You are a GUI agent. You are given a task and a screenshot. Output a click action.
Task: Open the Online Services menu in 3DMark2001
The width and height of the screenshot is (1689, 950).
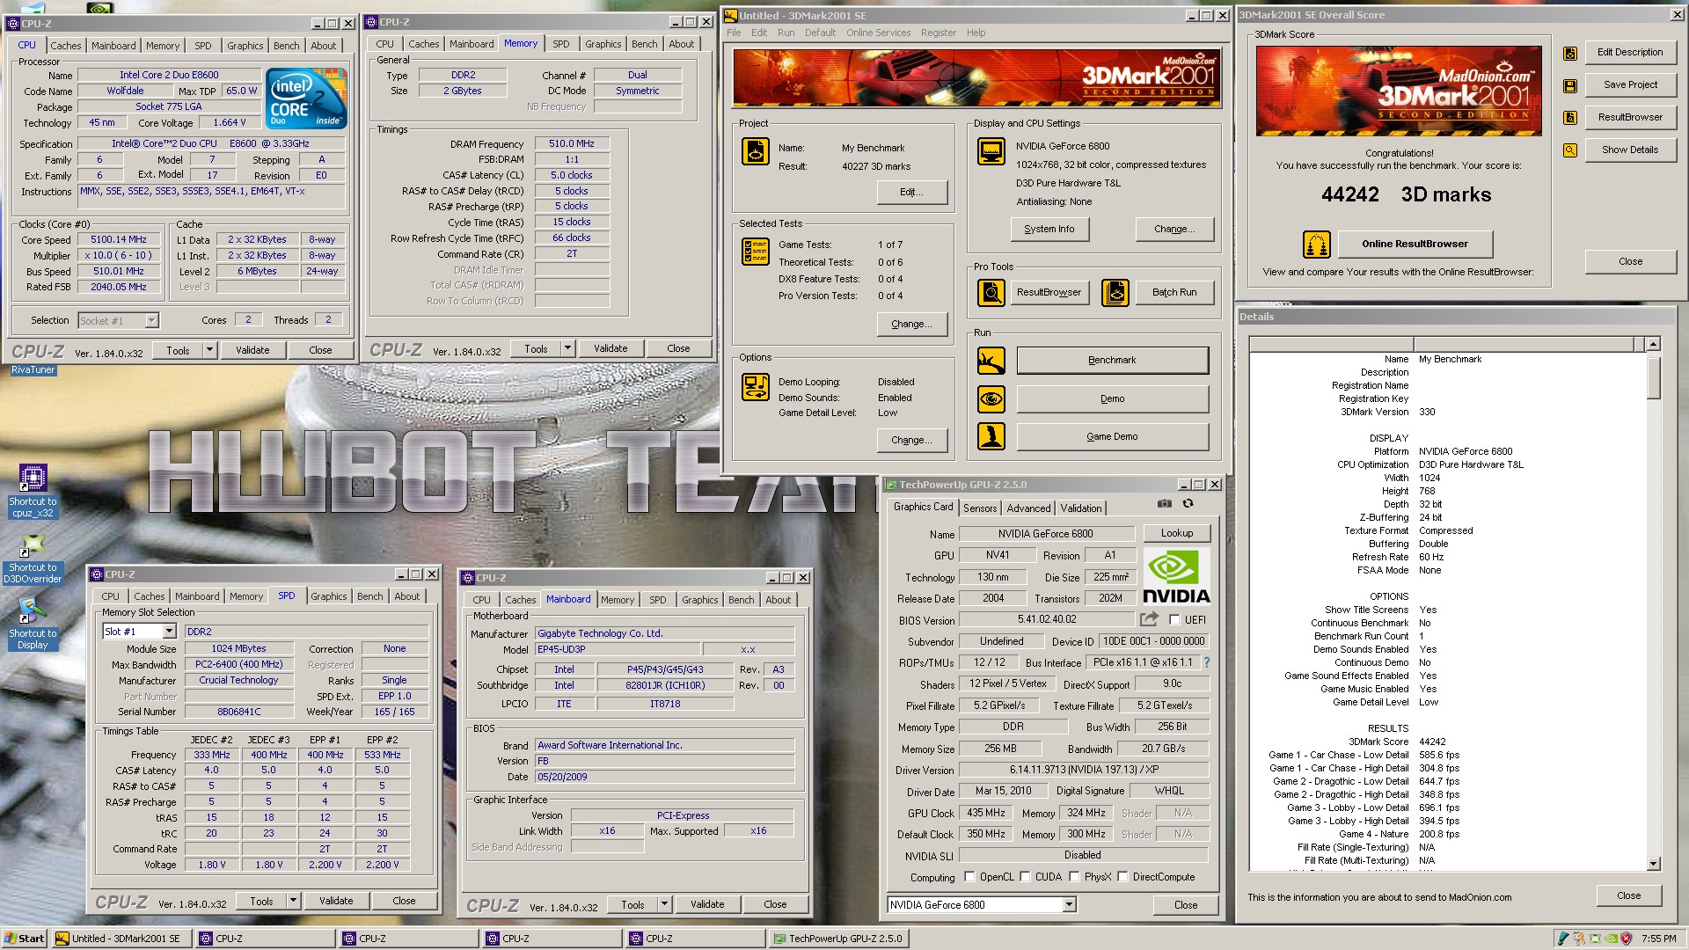[878, 33]
